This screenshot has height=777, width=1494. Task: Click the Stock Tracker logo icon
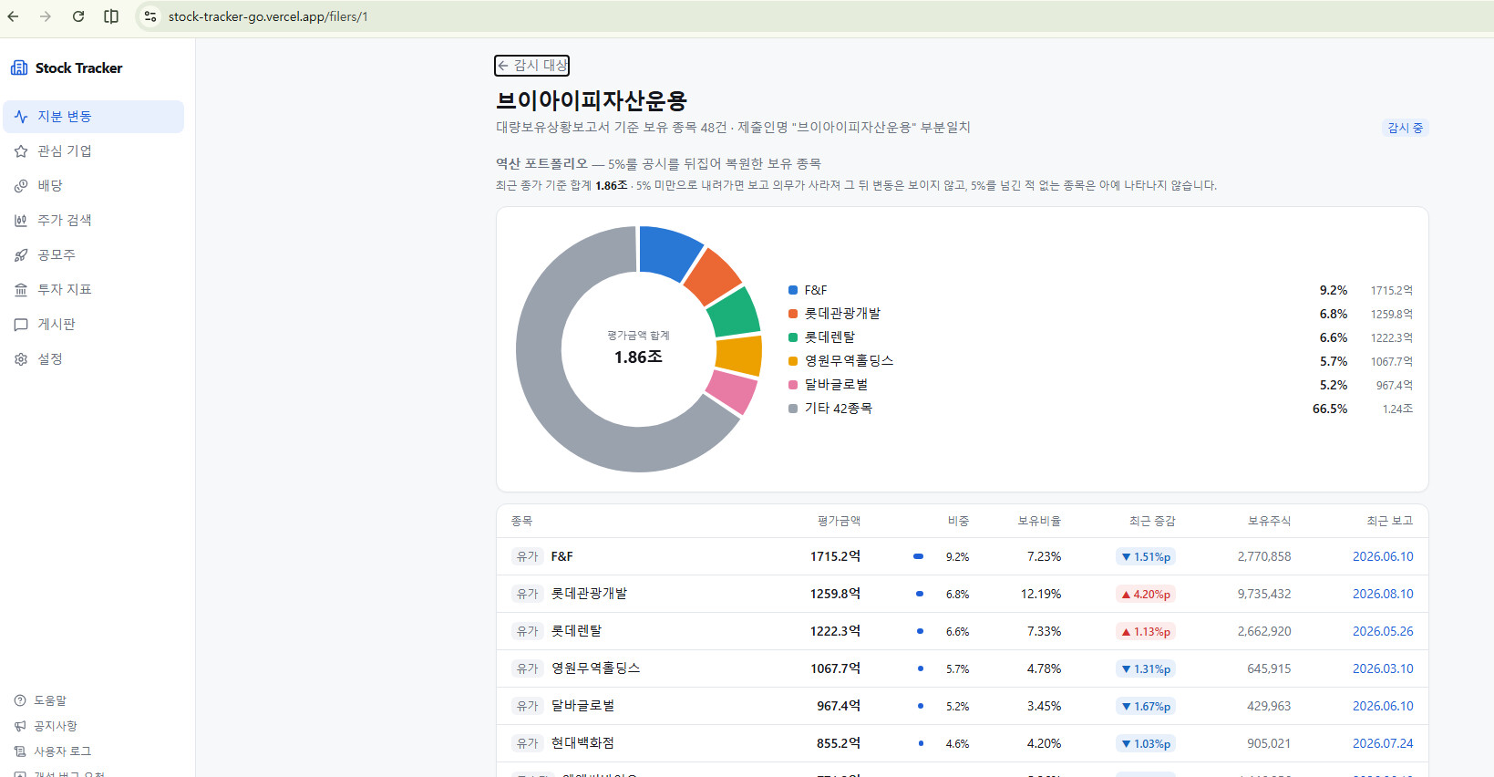(x=19, y=67)
